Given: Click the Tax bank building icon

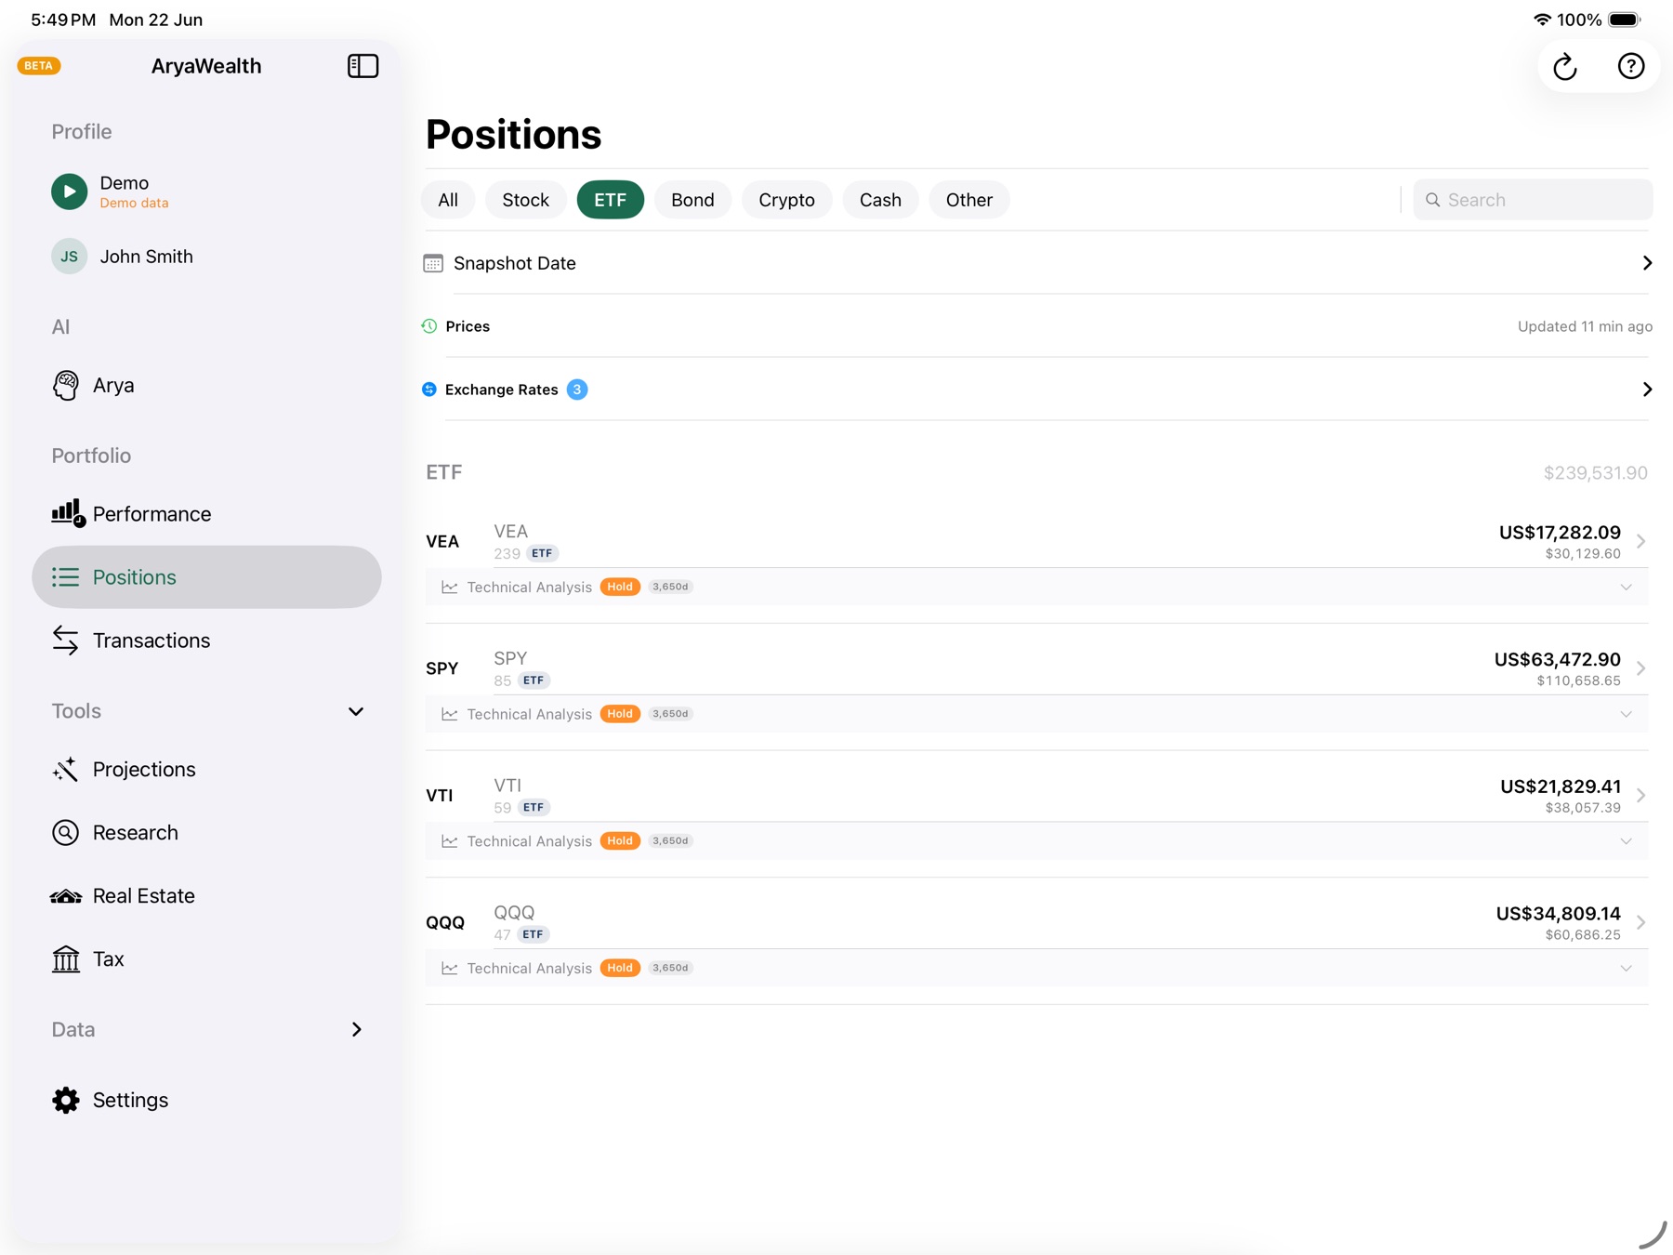Looking at the screenshot, I should coord(65,958).
